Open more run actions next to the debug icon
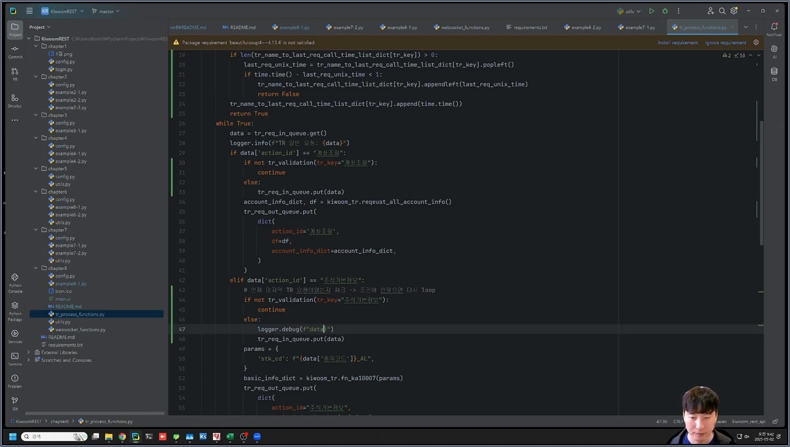Viewport: 790px width, 447px height. coord(679,11)
